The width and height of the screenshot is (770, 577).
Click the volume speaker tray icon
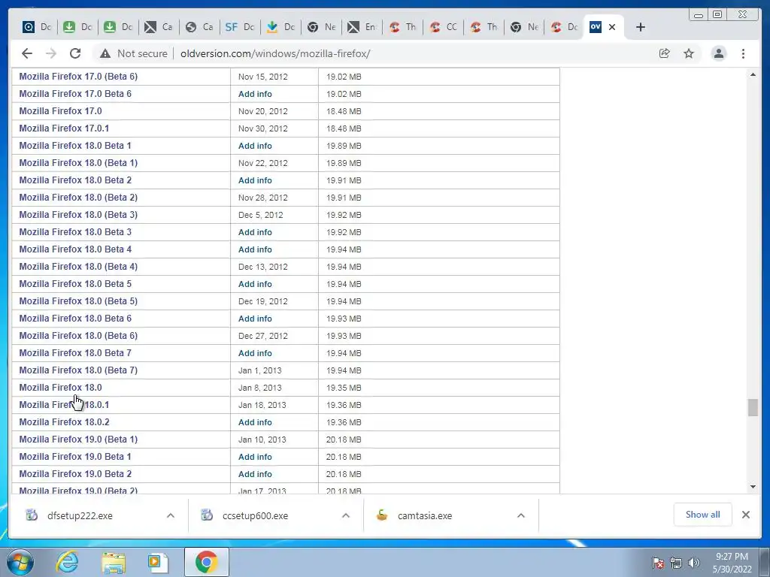coord(693,563)
